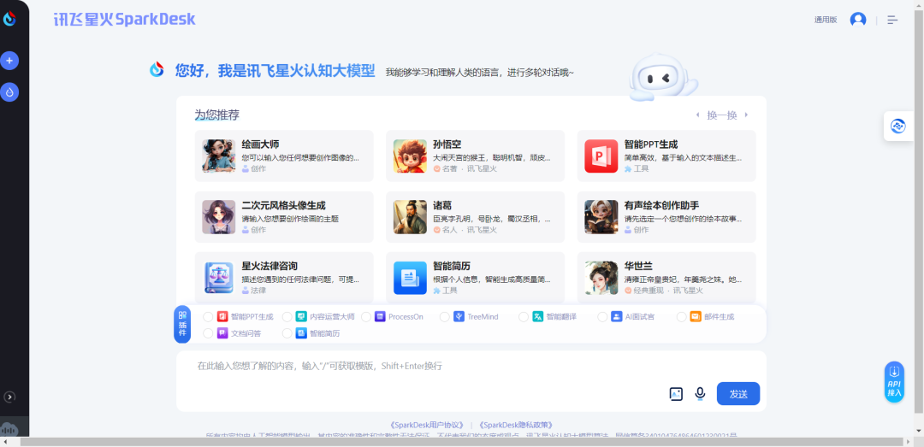Screen dimensions: 924x447
Task: Click the 绘画大师 card title
Action: (260, 144)
